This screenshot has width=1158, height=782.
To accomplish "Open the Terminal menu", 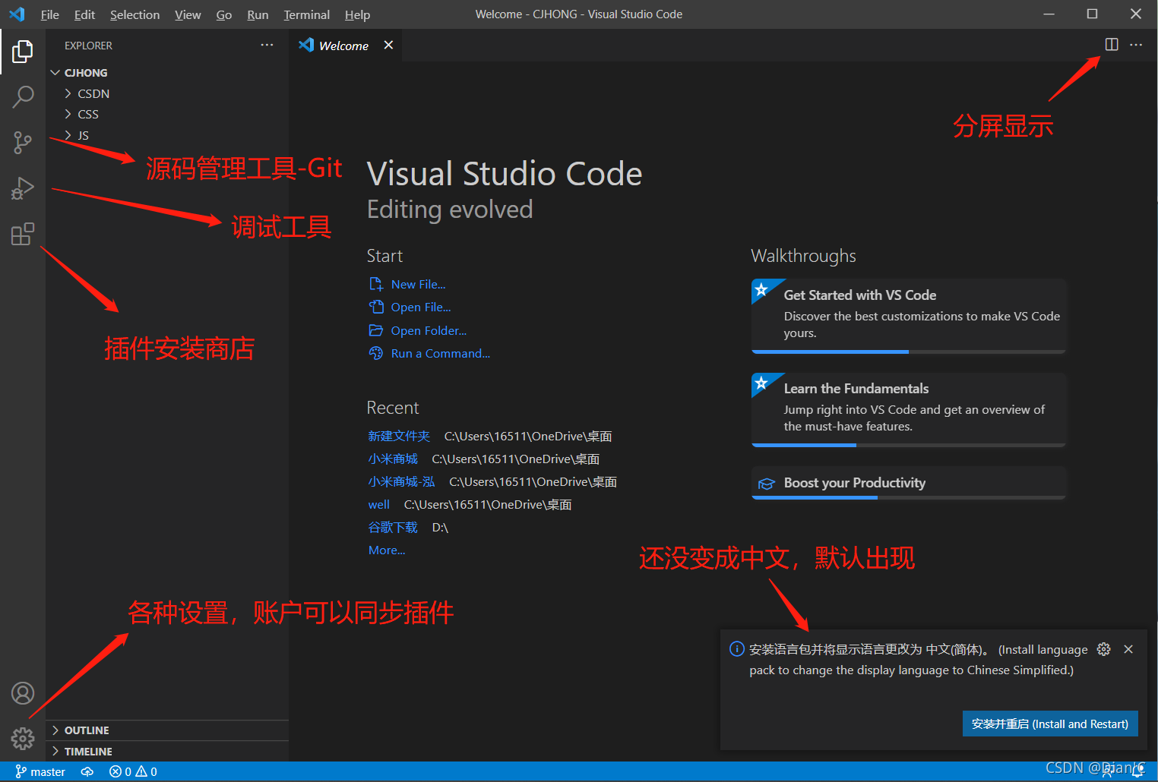I will tap(306, 14).
